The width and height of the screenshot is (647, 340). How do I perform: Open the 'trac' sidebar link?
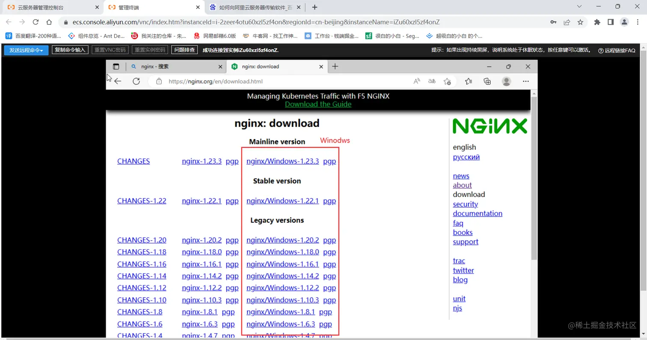[459, 261]
